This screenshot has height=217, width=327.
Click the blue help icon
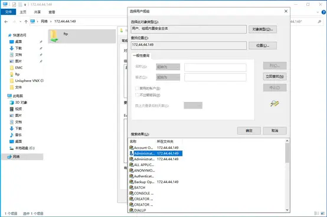point(323,12)
